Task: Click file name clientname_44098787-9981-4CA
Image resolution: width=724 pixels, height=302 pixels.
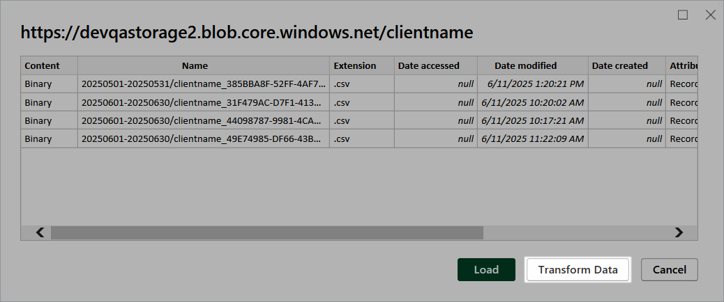Action: point(204,120)
